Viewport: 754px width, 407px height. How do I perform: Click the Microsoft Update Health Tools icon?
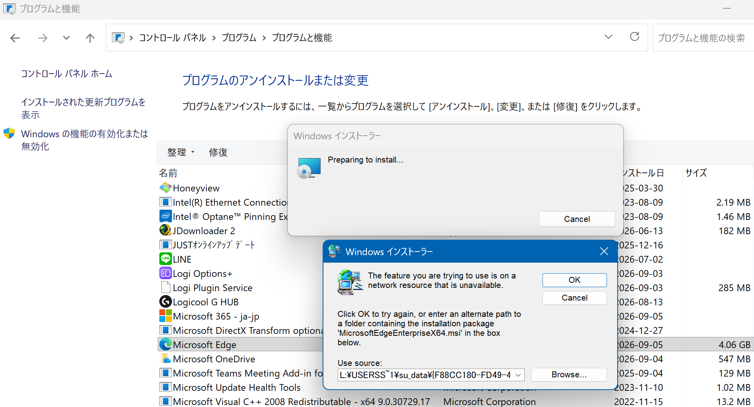point(165,387)
